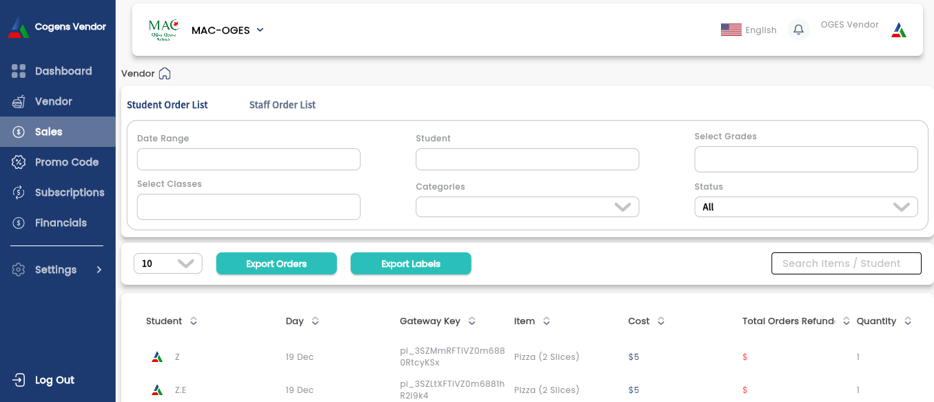Open the Categories dropdown
This screenshot has width=934, height=402.
click(527, 207)
